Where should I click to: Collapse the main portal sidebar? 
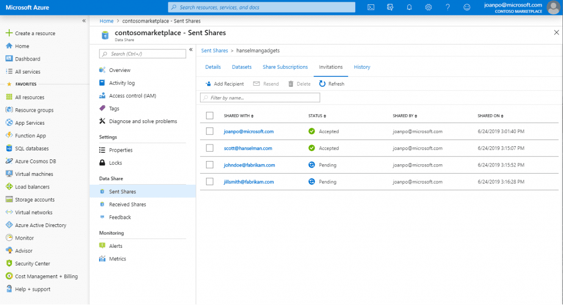[x=84, y=21]
